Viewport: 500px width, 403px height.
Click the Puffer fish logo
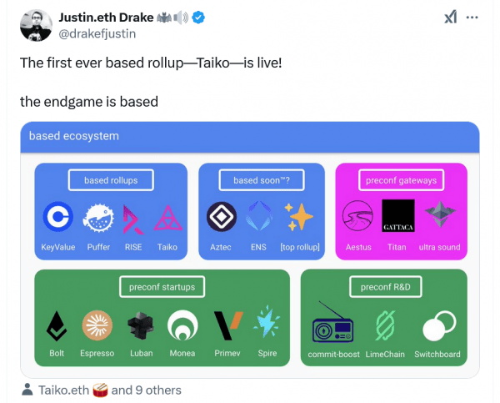(x=98, y=219)
